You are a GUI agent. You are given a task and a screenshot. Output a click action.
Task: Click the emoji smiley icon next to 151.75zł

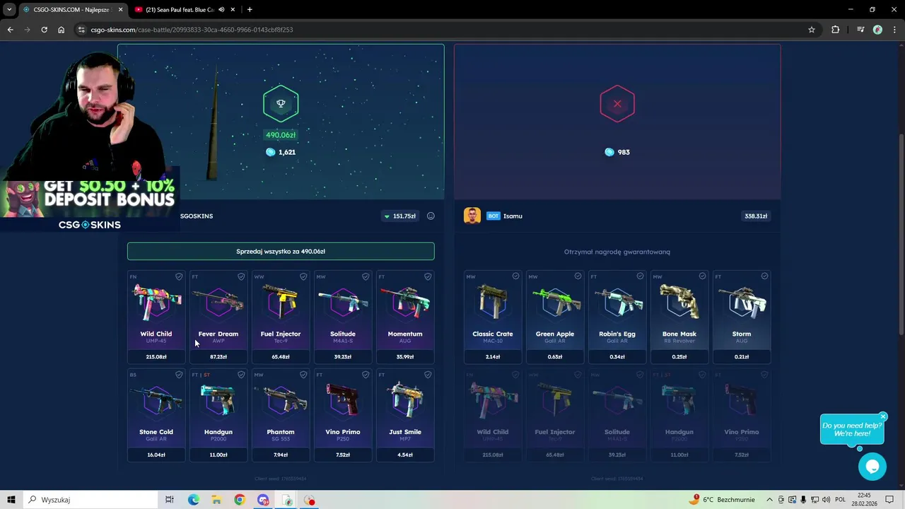tap(431, 216)
